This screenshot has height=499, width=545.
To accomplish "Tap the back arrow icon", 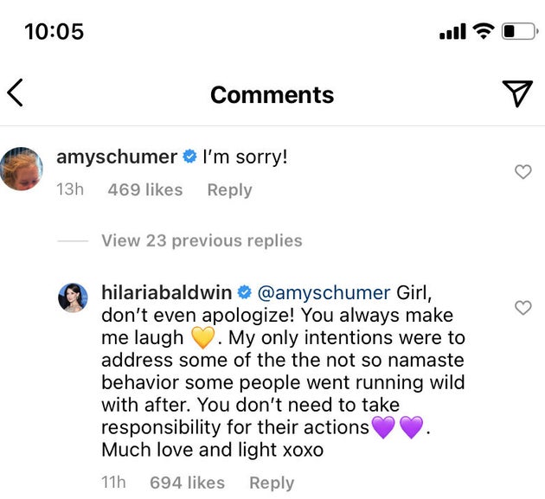I will pyautogui.click(x=15, y=93).
